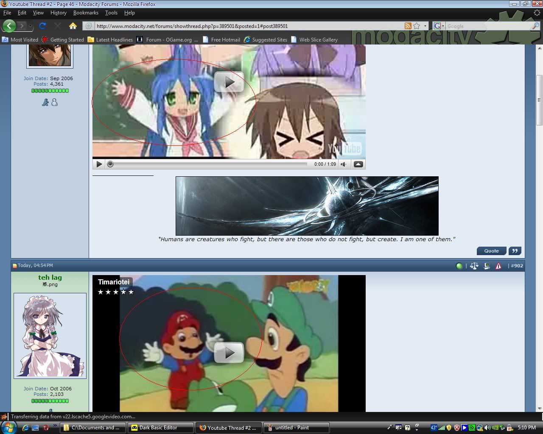Open the Tools menu
This screenshot has width=543, height=434.
click(111, 13)
